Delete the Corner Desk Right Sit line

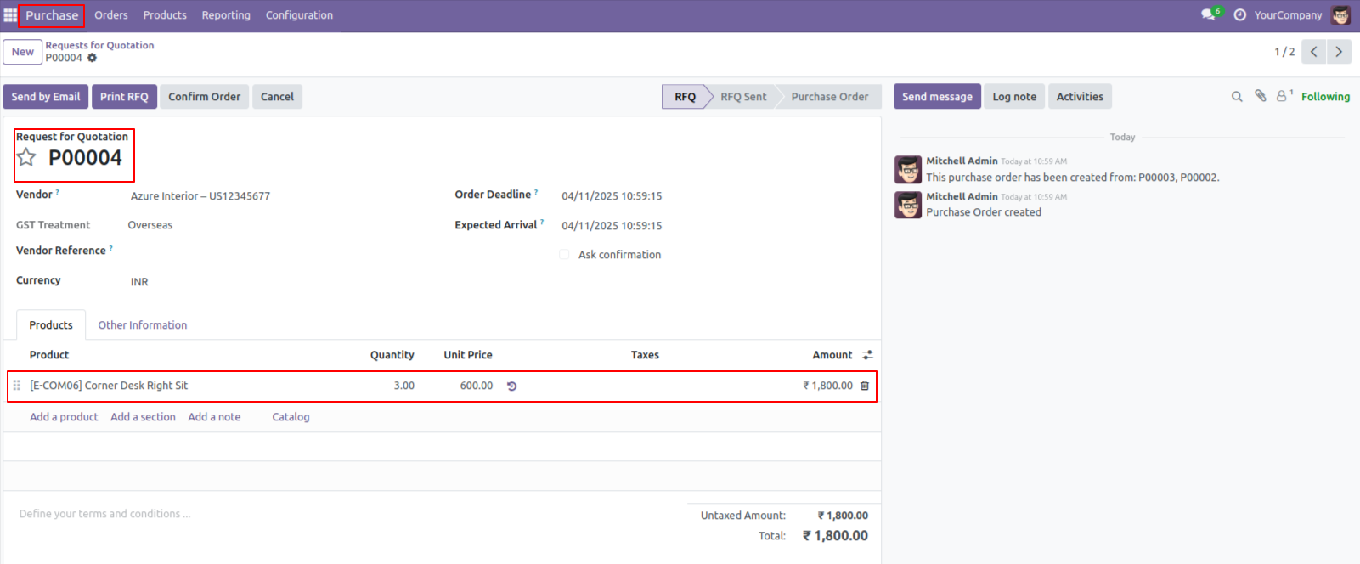[x=865, y=386]
